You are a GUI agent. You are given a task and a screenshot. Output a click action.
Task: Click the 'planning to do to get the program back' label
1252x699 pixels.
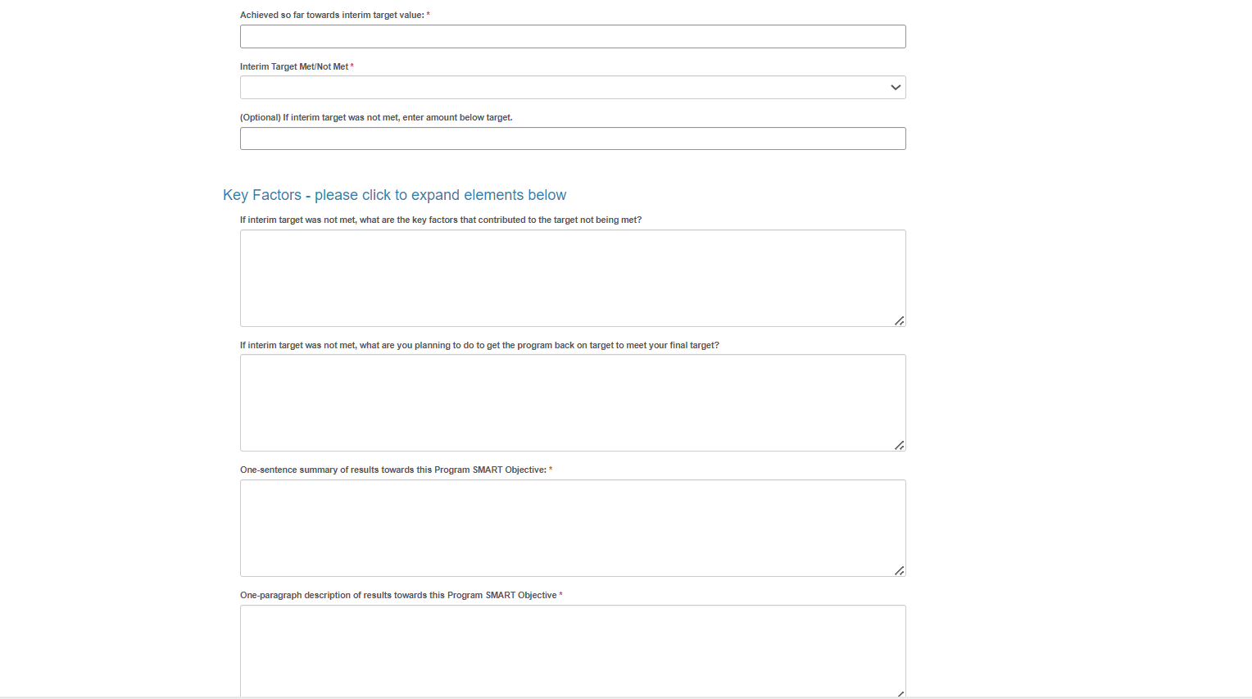[479, 346]
